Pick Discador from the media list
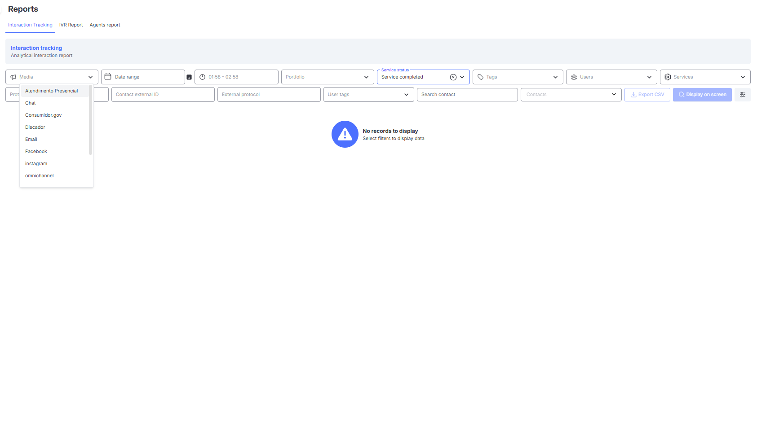 coord(55,127)
